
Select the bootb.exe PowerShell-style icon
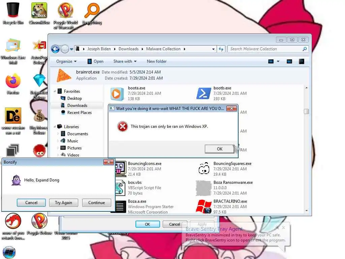tap(203, 93)
